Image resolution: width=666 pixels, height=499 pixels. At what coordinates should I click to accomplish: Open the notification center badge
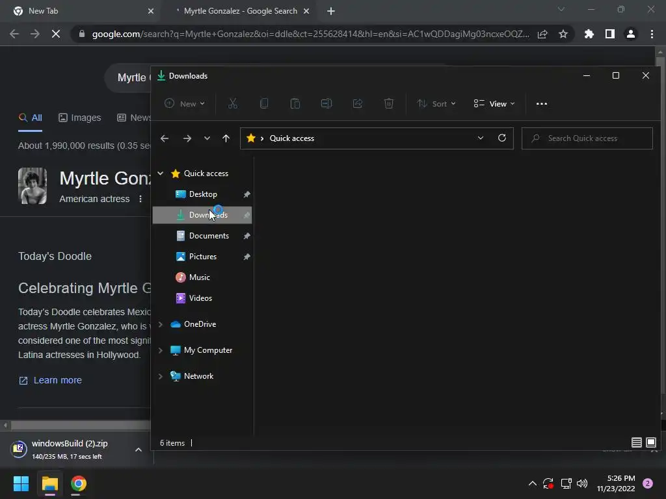coord(648,483)
